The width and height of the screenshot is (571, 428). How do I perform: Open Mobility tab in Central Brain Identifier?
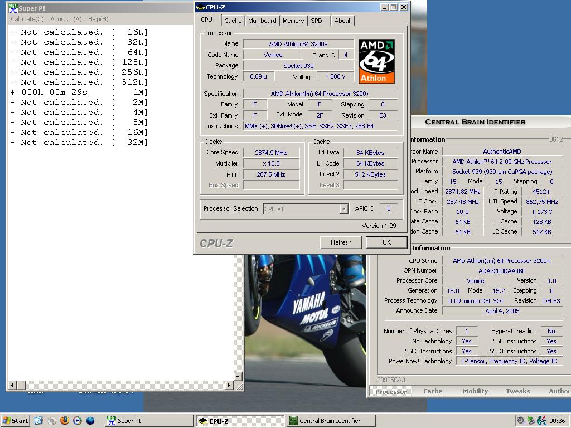tap(475, 391)
